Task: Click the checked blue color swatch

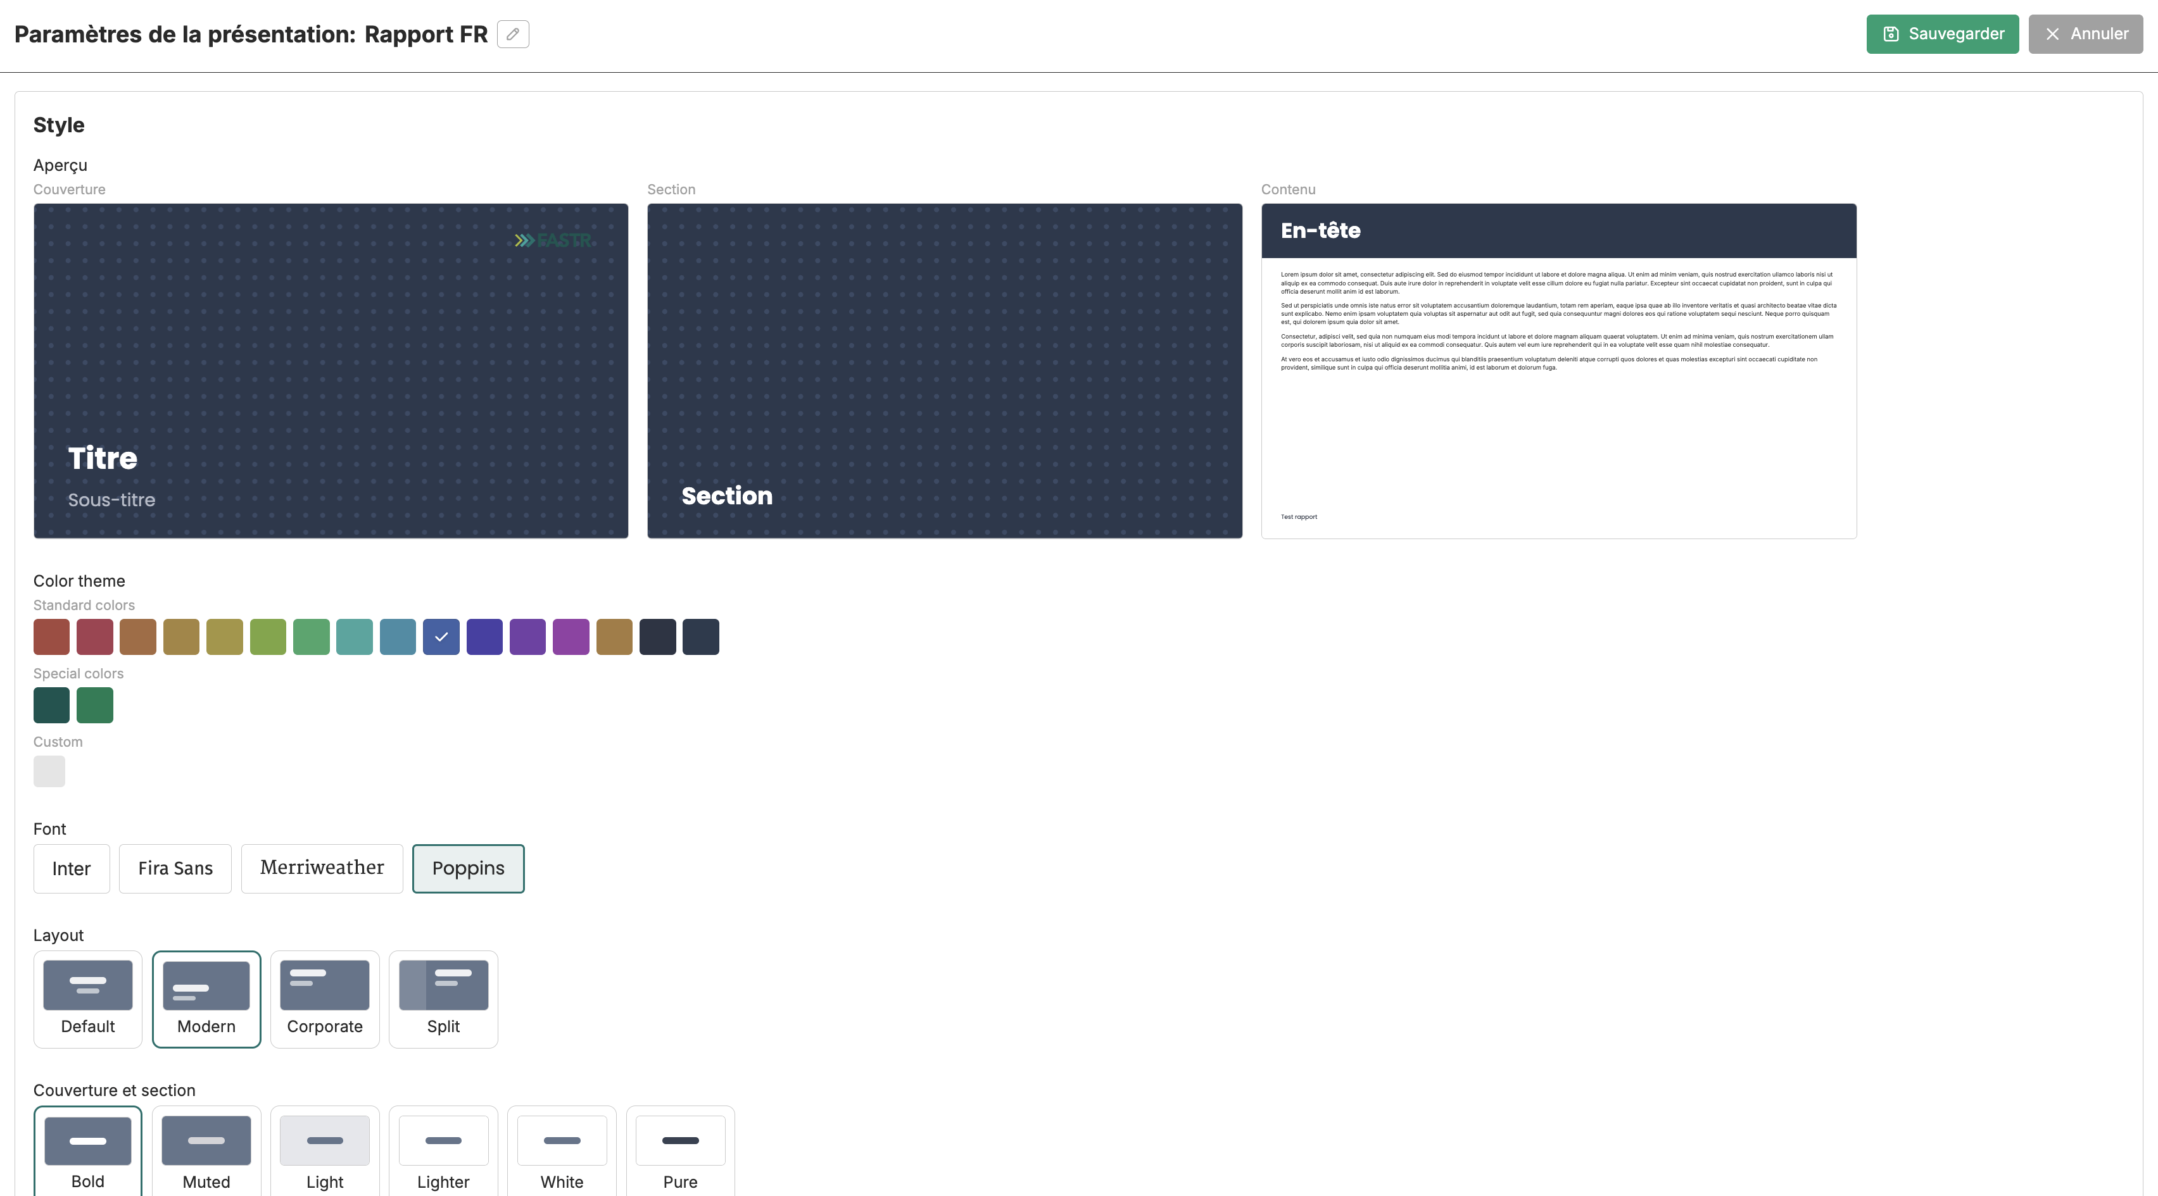Action: click(441, 637)
